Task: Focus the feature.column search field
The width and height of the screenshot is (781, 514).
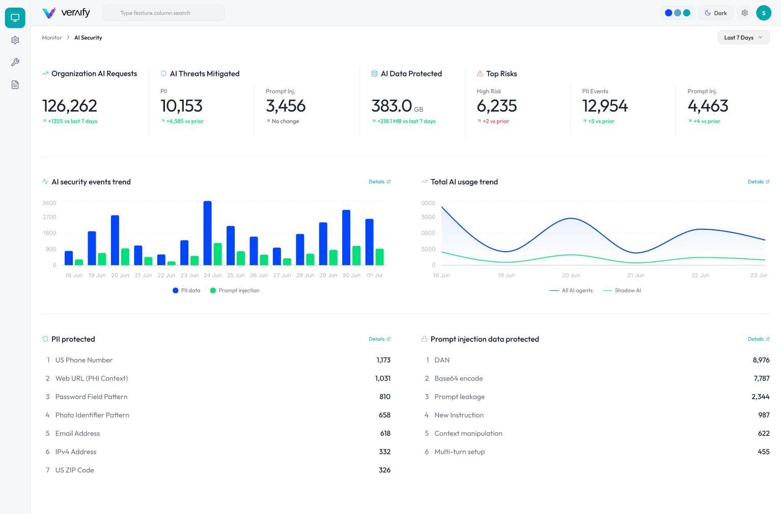Action: pos(163,13)
